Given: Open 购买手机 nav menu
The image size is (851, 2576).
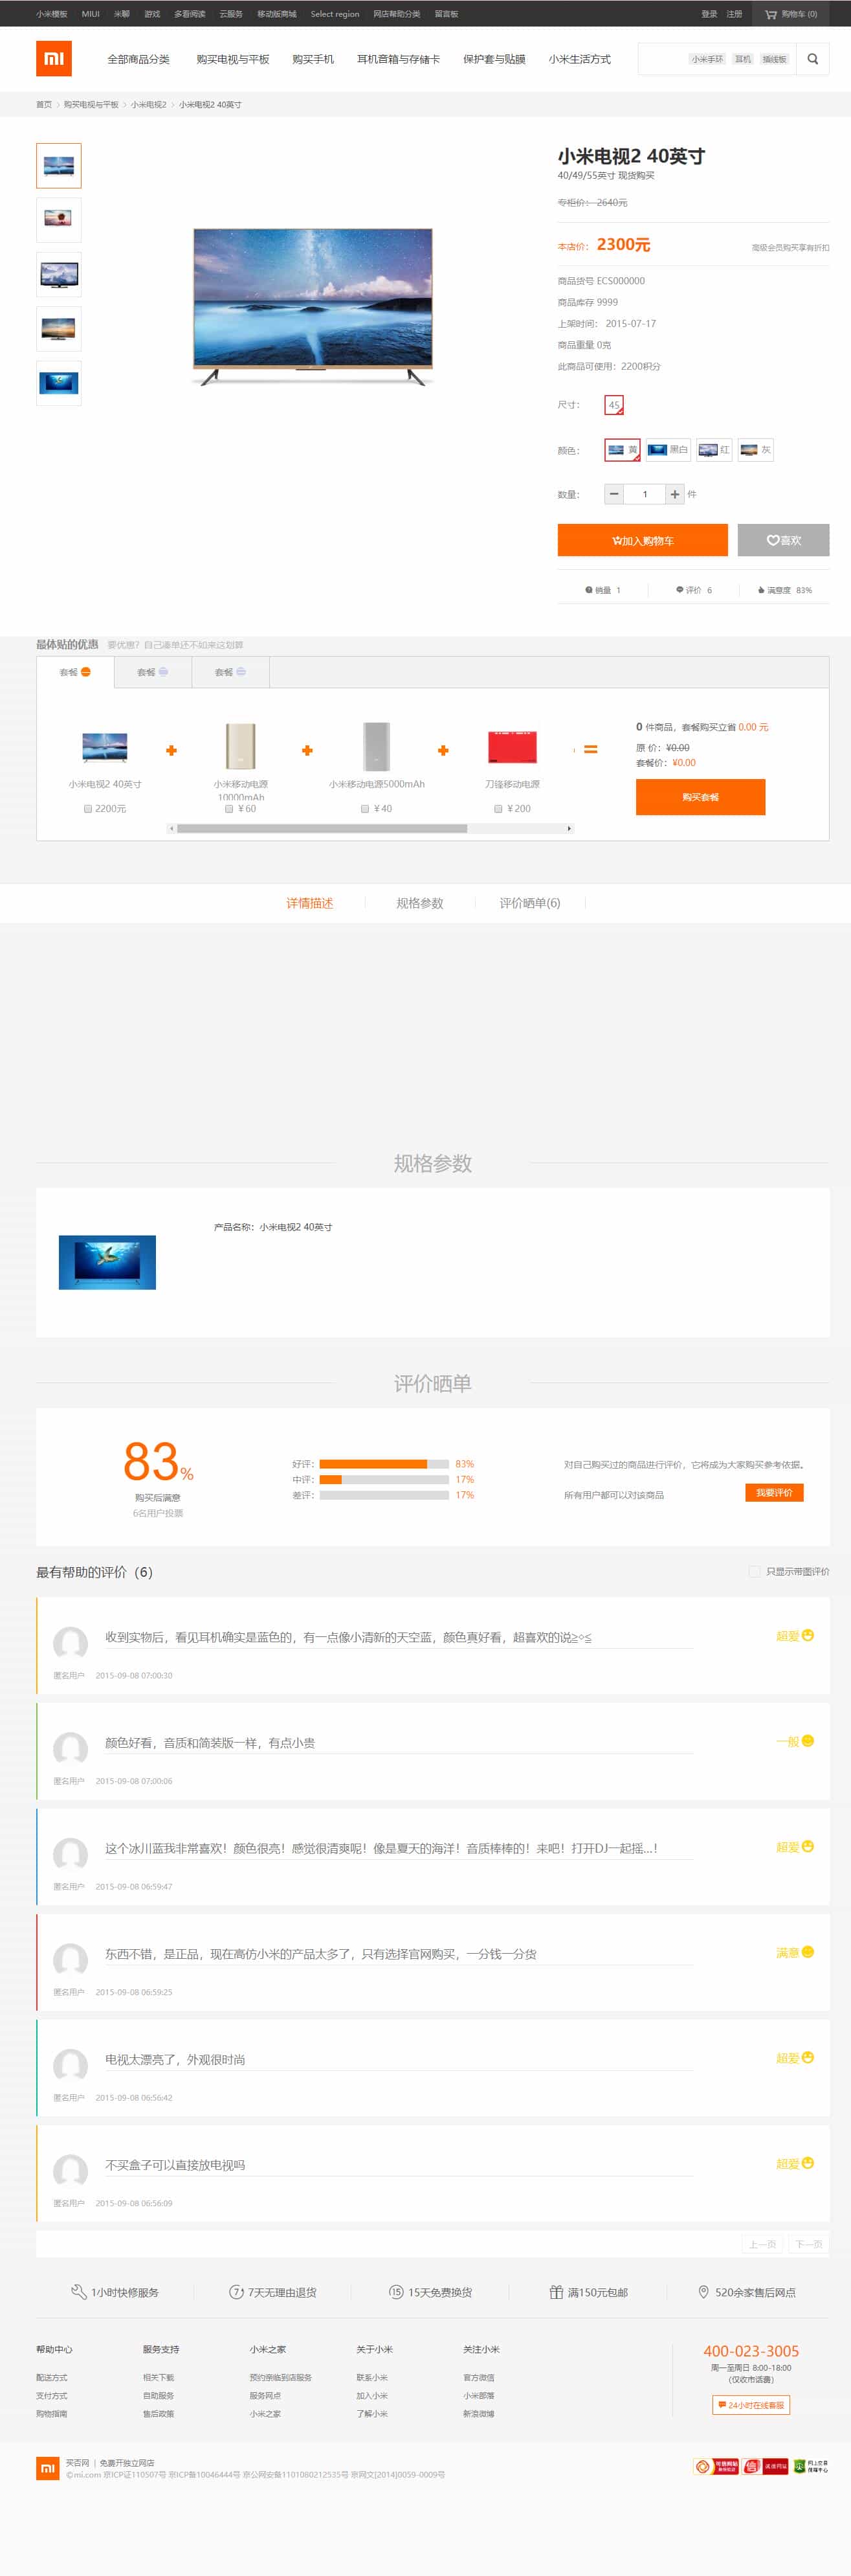Looking at the screenshot, I should [x=313, y=59].
